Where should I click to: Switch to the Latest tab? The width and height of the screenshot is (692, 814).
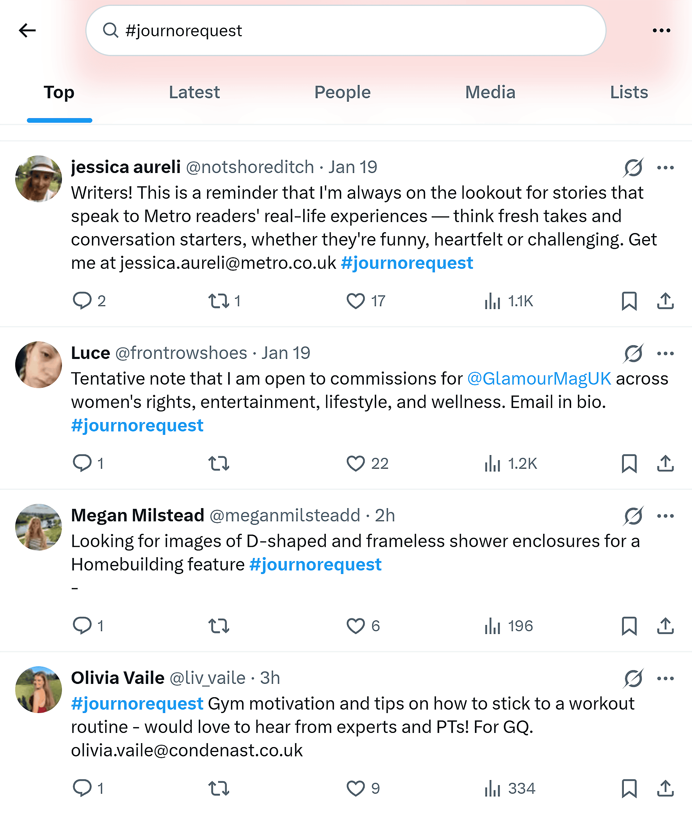click(194, 93)
